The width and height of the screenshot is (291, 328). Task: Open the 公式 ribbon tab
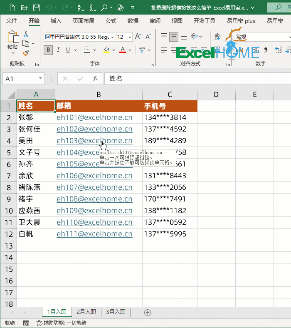pos(111,21)
